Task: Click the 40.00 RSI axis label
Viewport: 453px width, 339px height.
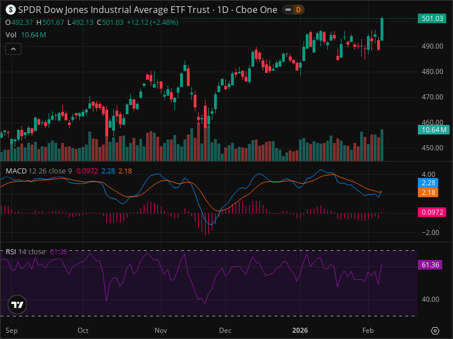Action: (x=430, y=299)
